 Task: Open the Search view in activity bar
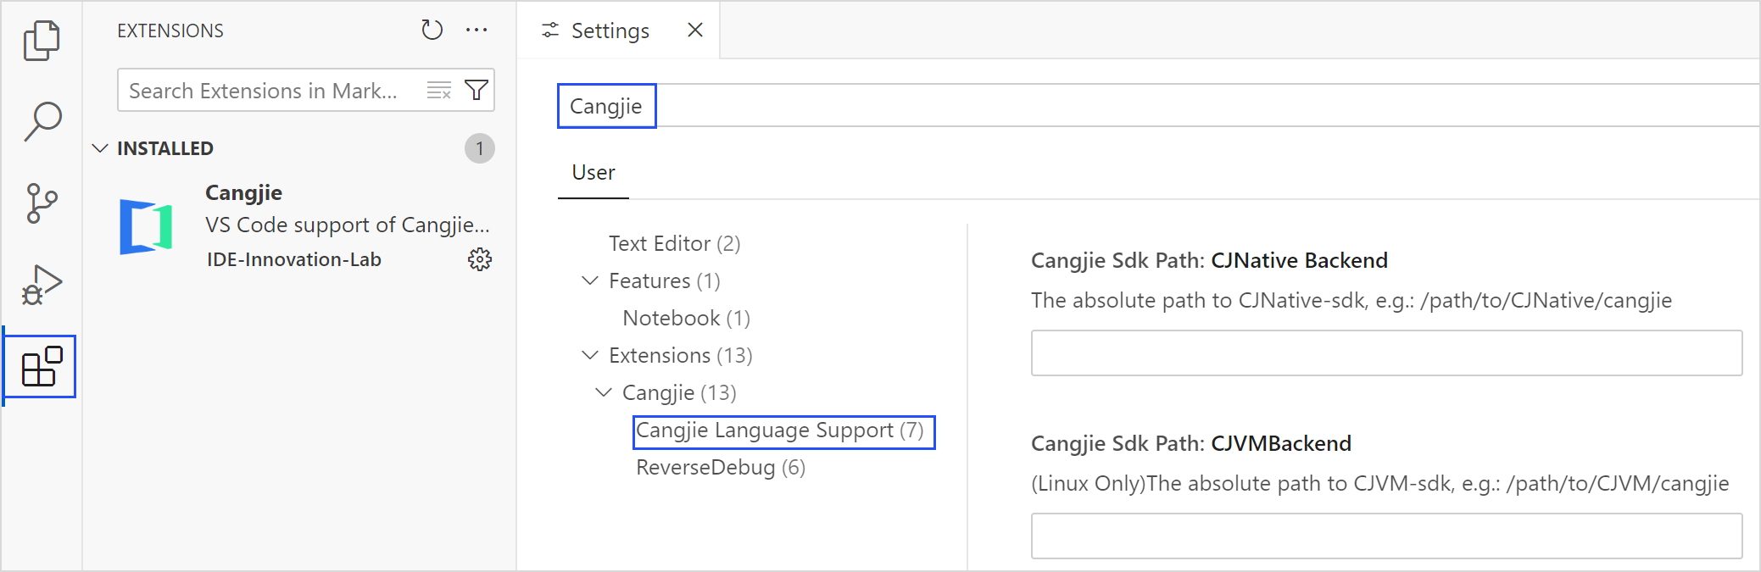(41, 121)
